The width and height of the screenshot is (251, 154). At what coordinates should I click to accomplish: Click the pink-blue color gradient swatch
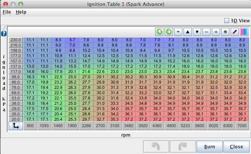tap(244, 32)
